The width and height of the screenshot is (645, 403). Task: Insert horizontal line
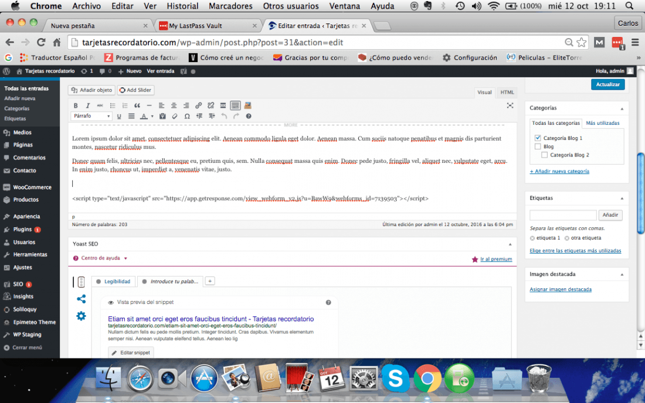(150, 105)
